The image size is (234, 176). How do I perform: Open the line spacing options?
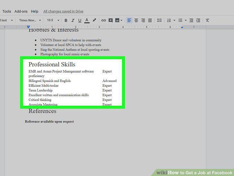click(159, 20)
